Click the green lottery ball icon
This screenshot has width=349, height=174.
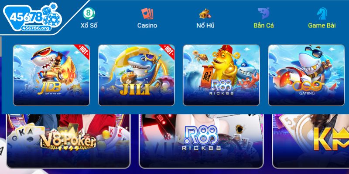[89, 13]
